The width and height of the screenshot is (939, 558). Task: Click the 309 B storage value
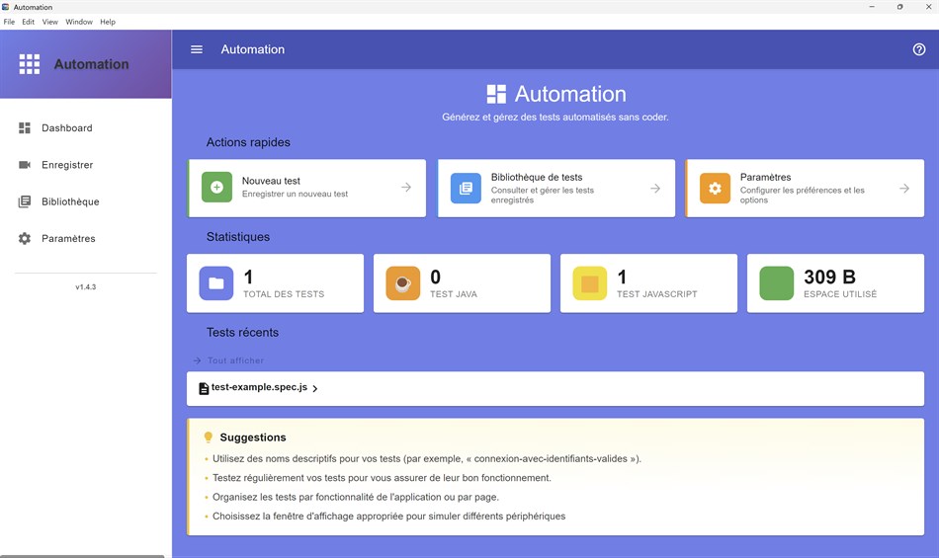click(829, 277)
